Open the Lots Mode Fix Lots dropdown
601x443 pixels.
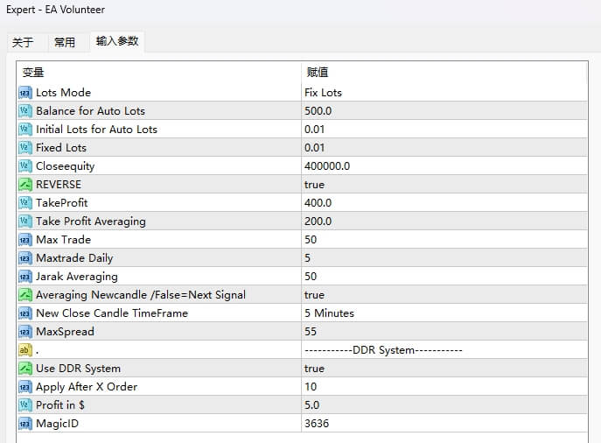323,93
